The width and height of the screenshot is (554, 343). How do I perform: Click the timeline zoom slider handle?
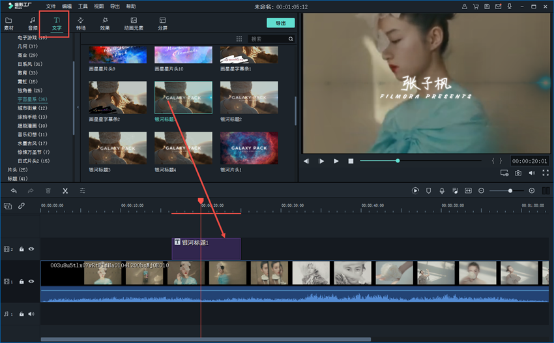510,190
